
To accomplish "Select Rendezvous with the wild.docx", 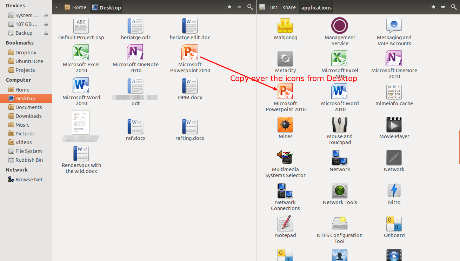I will click(81, 154).
